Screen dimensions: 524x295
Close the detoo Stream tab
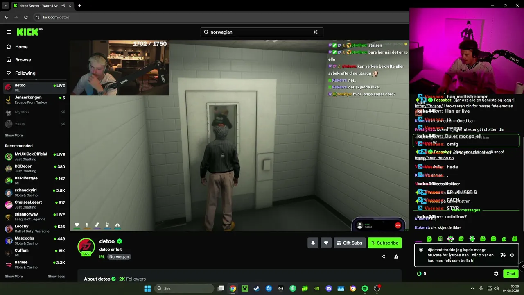70,6
